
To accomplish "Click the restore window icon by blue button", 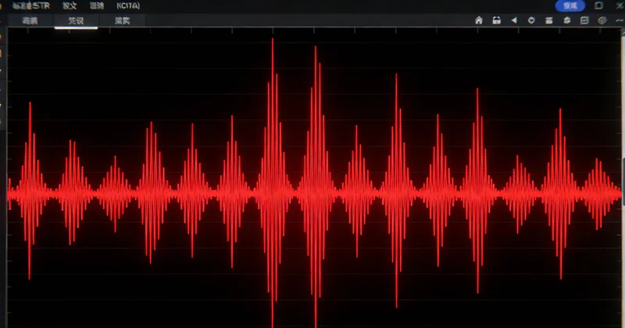I will pos(598,5).
